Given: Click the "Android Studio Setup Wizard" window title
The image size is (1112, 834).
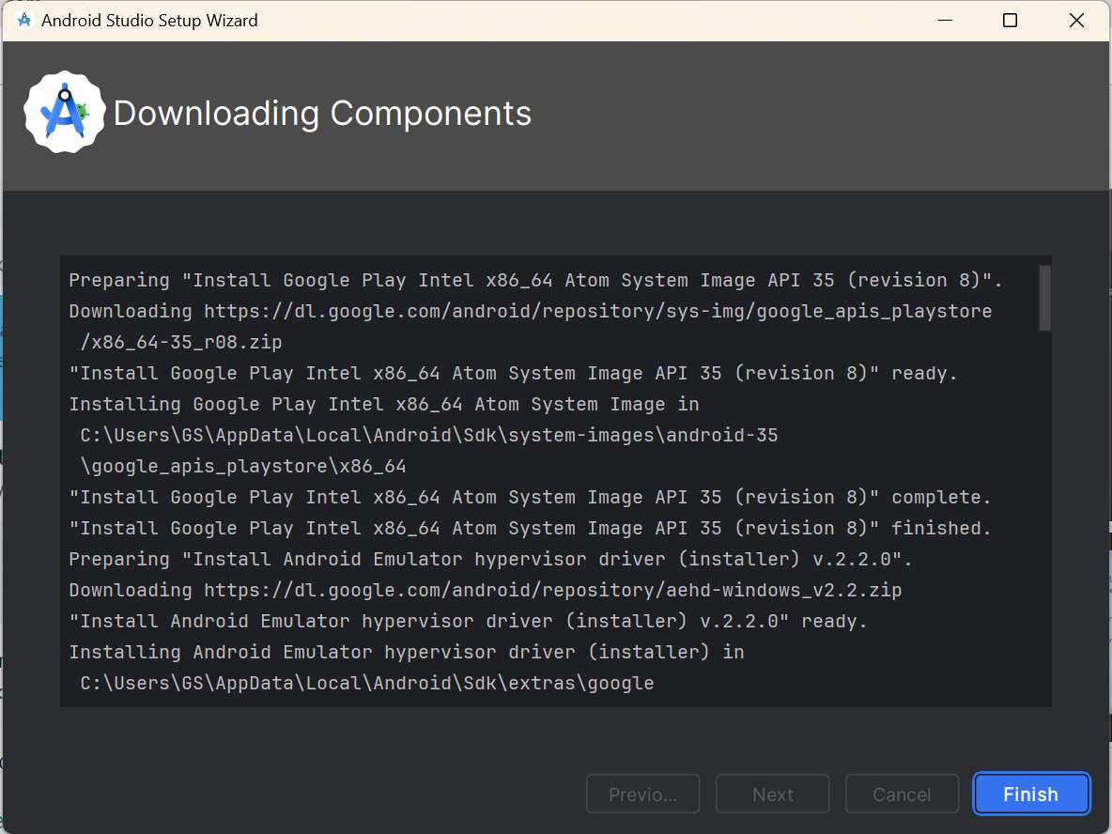Looking at the screenshot, I should (x=149, y=20).
